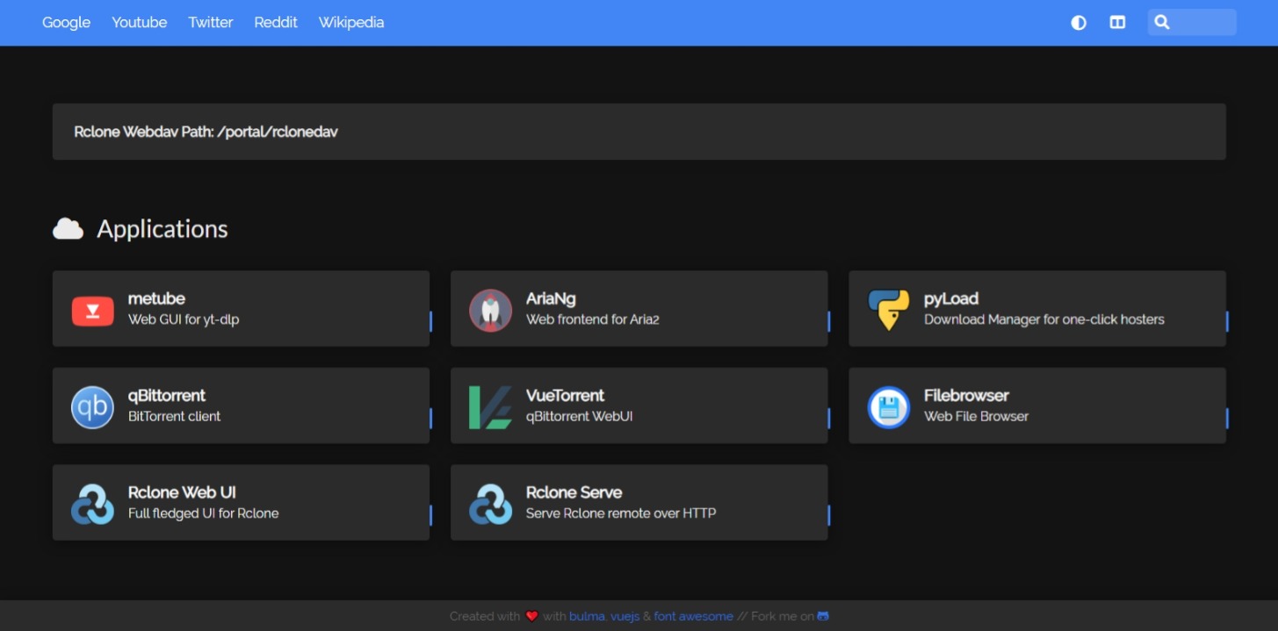
Task: Click the search magnifier icon
Action: click(1161, 23)
